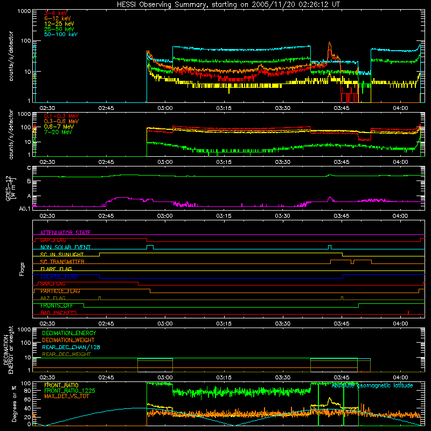Screen dimensions: 431x431
Task: Click the REAR_DEC_WEIGHT legend label
Action: click(x=66, y=354)
